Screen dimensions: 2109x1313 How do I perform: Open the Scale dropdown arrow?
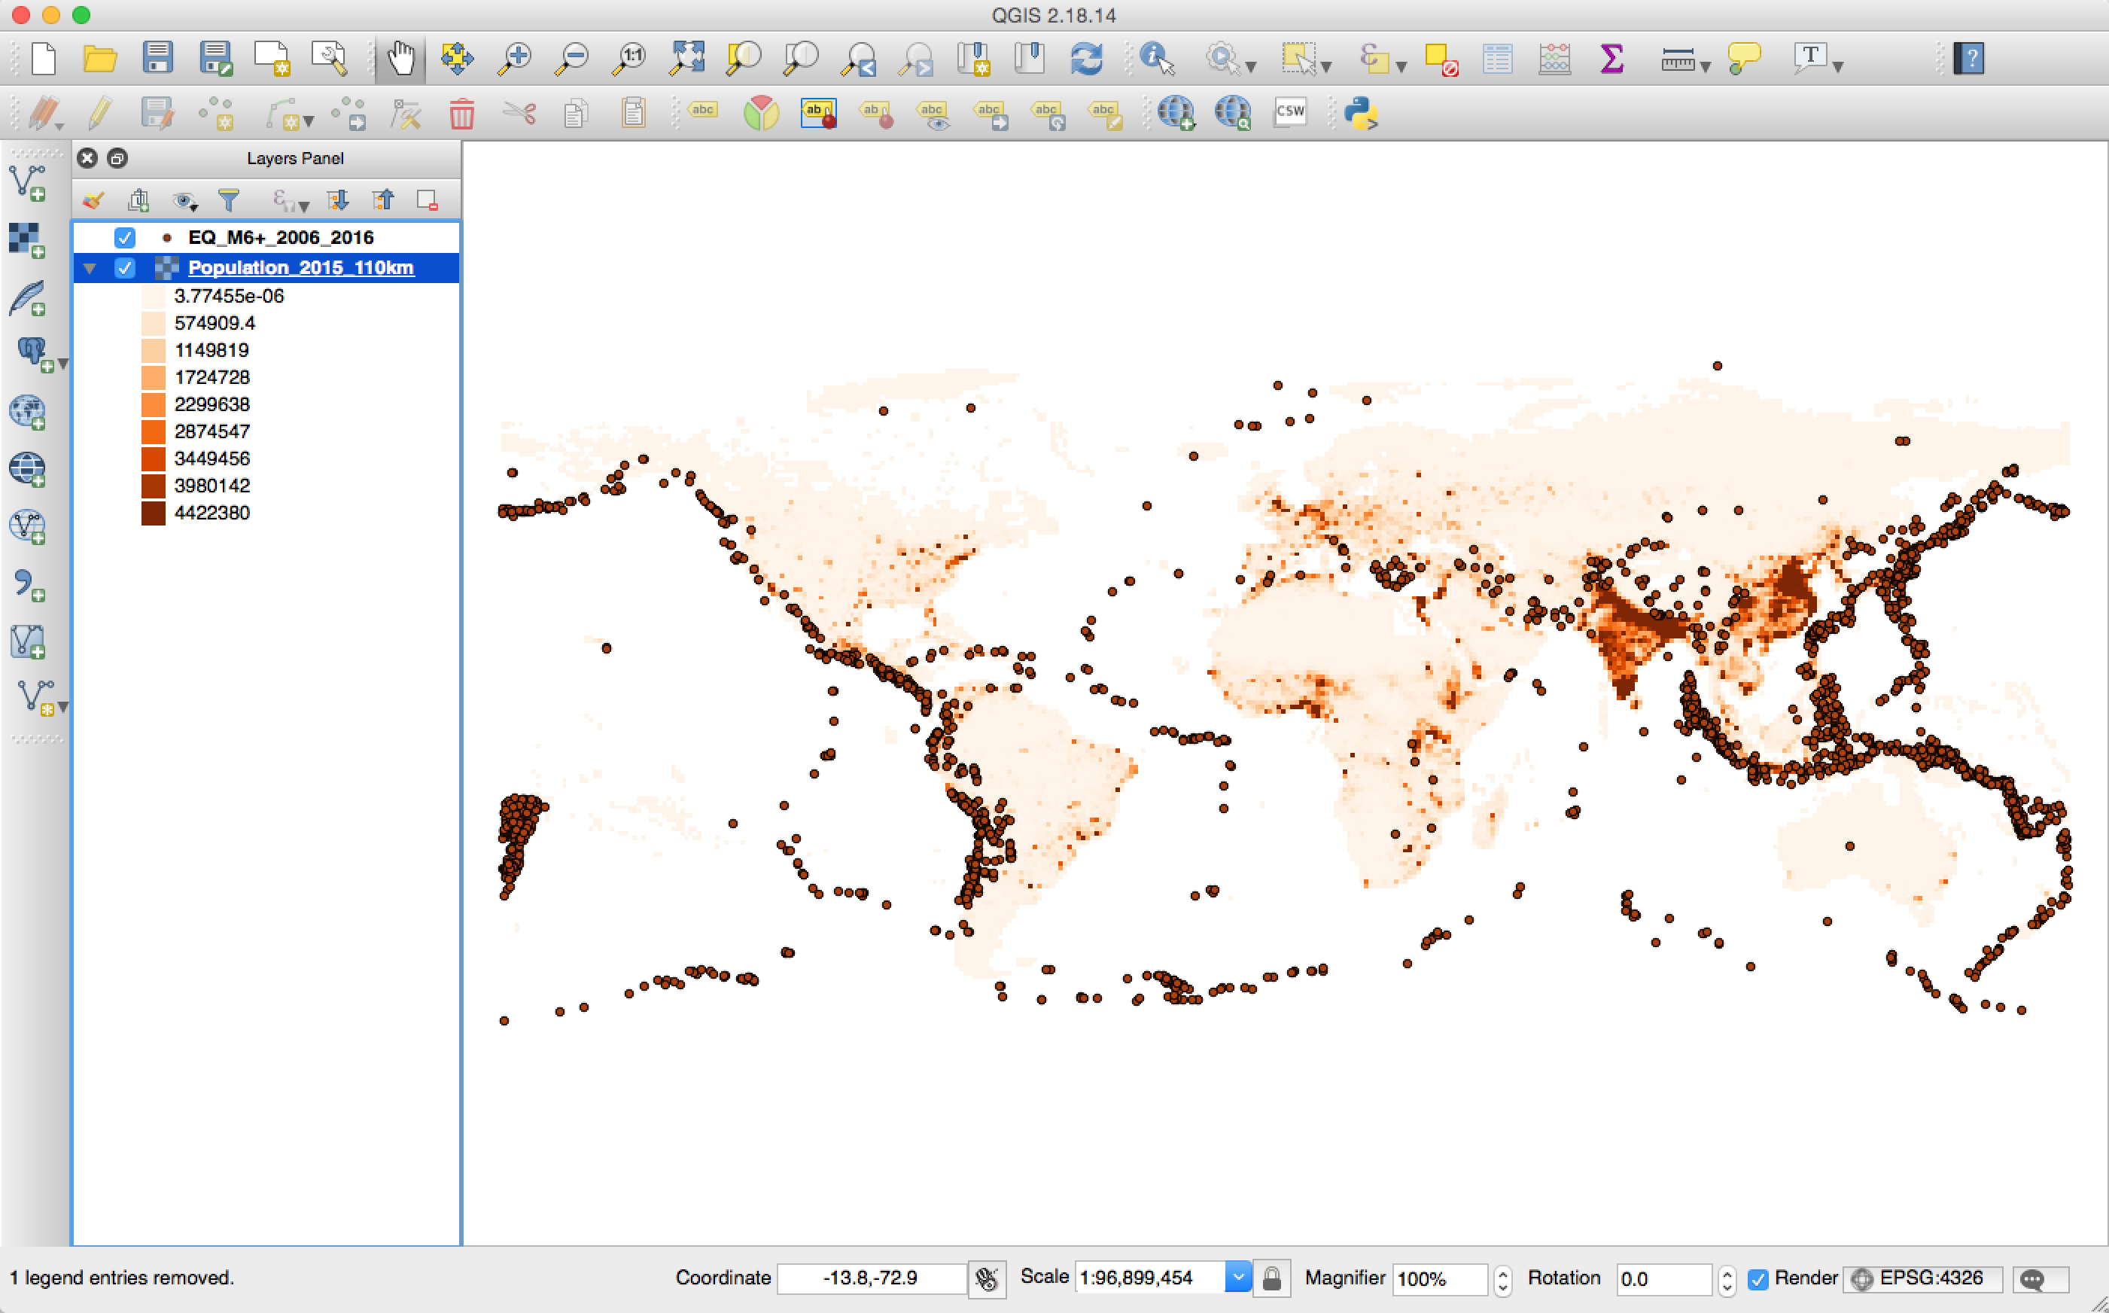pos(1237,1278)
